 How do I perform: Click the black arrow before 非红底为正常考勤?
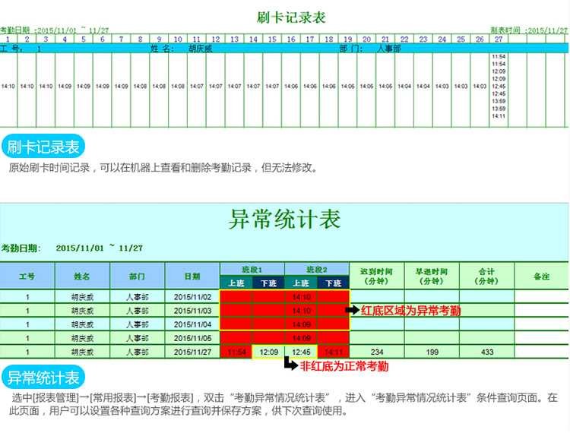(292, 365)
